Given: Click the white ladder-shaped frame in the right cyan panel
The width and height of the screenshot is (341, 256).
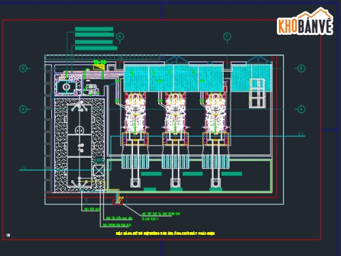Looking at the screenshot, I should tap(258, 94).
